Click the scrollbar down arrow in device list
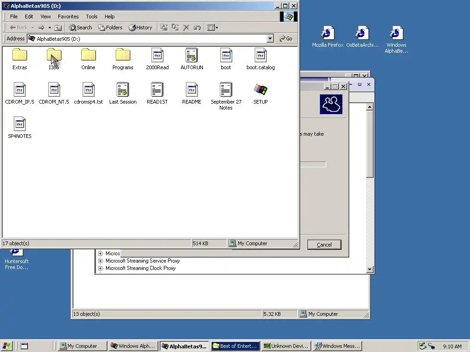The image size is (470, 352). pyautogui.click(x=370, y=269)
